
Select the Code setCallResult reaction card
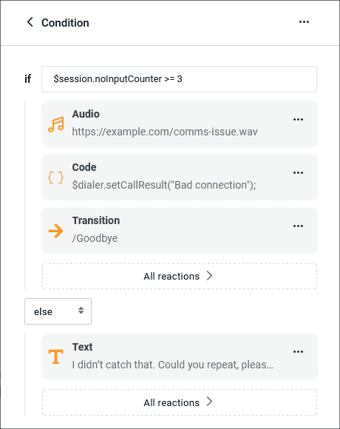180,178
